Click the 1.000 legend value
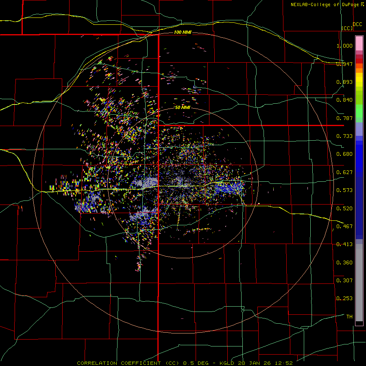The height and width of the screenshot is (366, 366). coord(344,46)
